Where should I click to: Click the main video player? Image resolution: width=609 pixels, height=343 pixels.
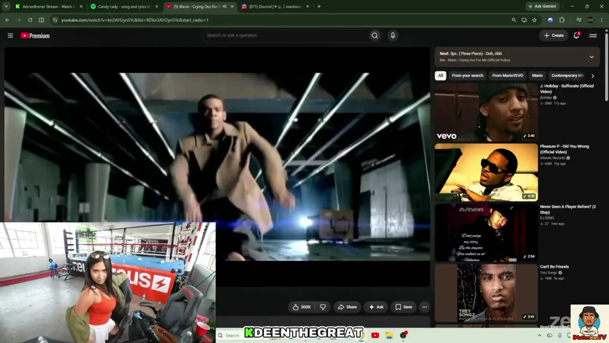[217, 167]
